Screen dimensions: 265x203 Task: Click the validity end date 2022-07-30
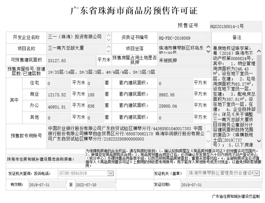coord(95,185)
